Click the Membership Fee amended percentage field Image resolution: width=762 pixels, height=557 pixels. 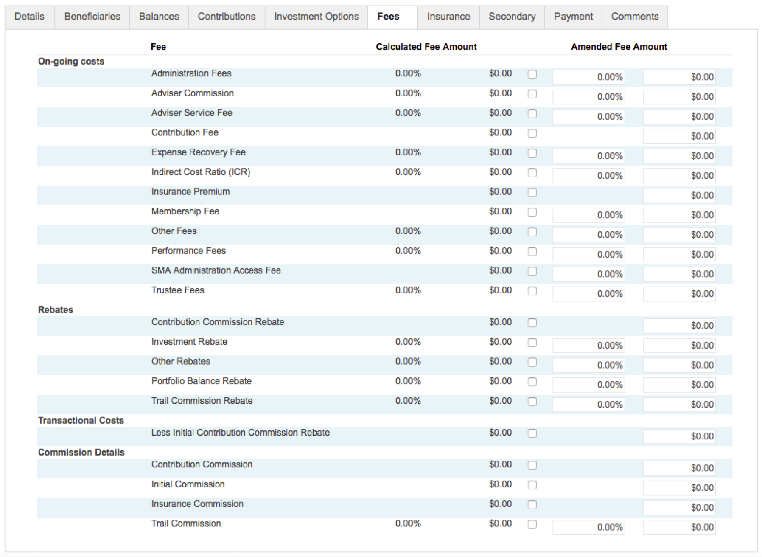[x=588, y=215]
